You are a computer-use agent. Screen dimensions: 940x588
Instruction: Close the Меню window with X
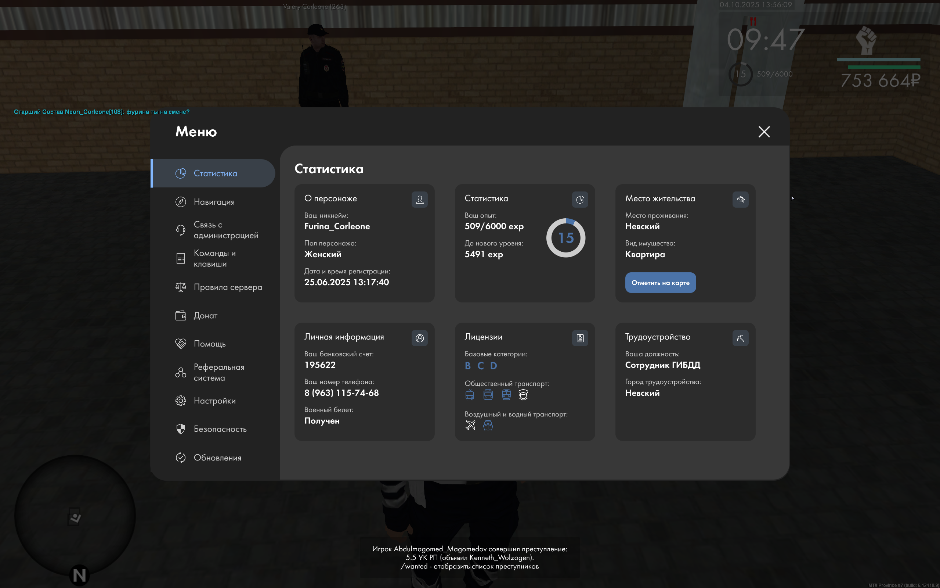click(764, 132)
